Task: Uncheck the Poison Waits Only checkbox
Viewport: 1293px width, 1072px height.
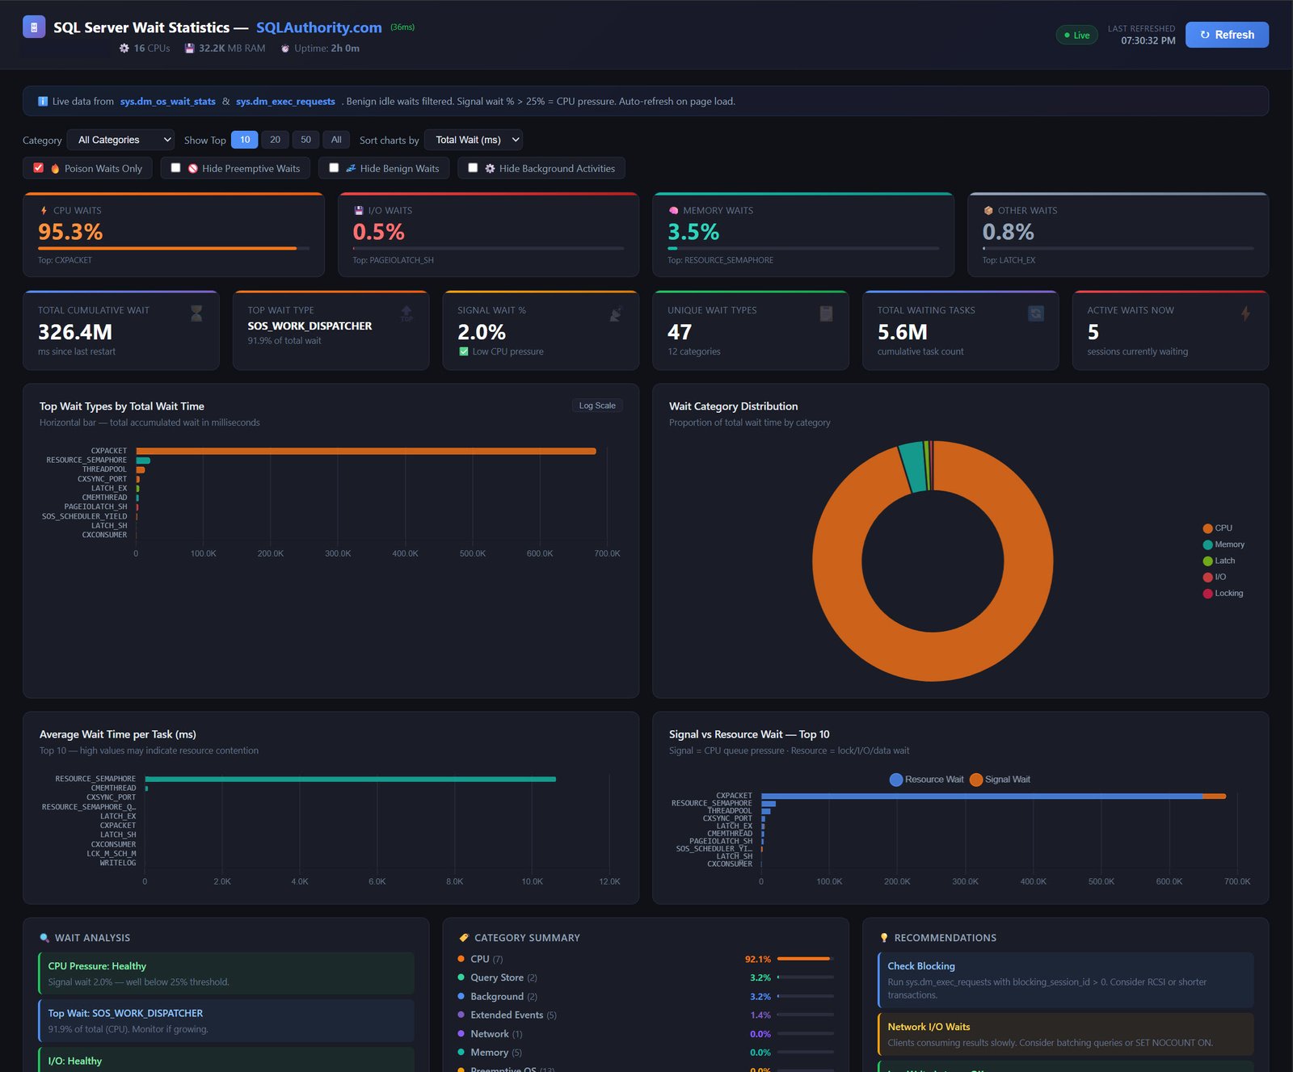Action: [38, 168]
